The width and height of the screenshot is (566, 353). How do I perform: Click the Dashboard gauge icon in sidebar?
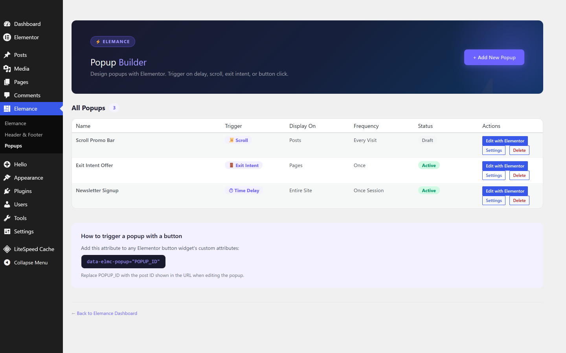tap(7, 24)
